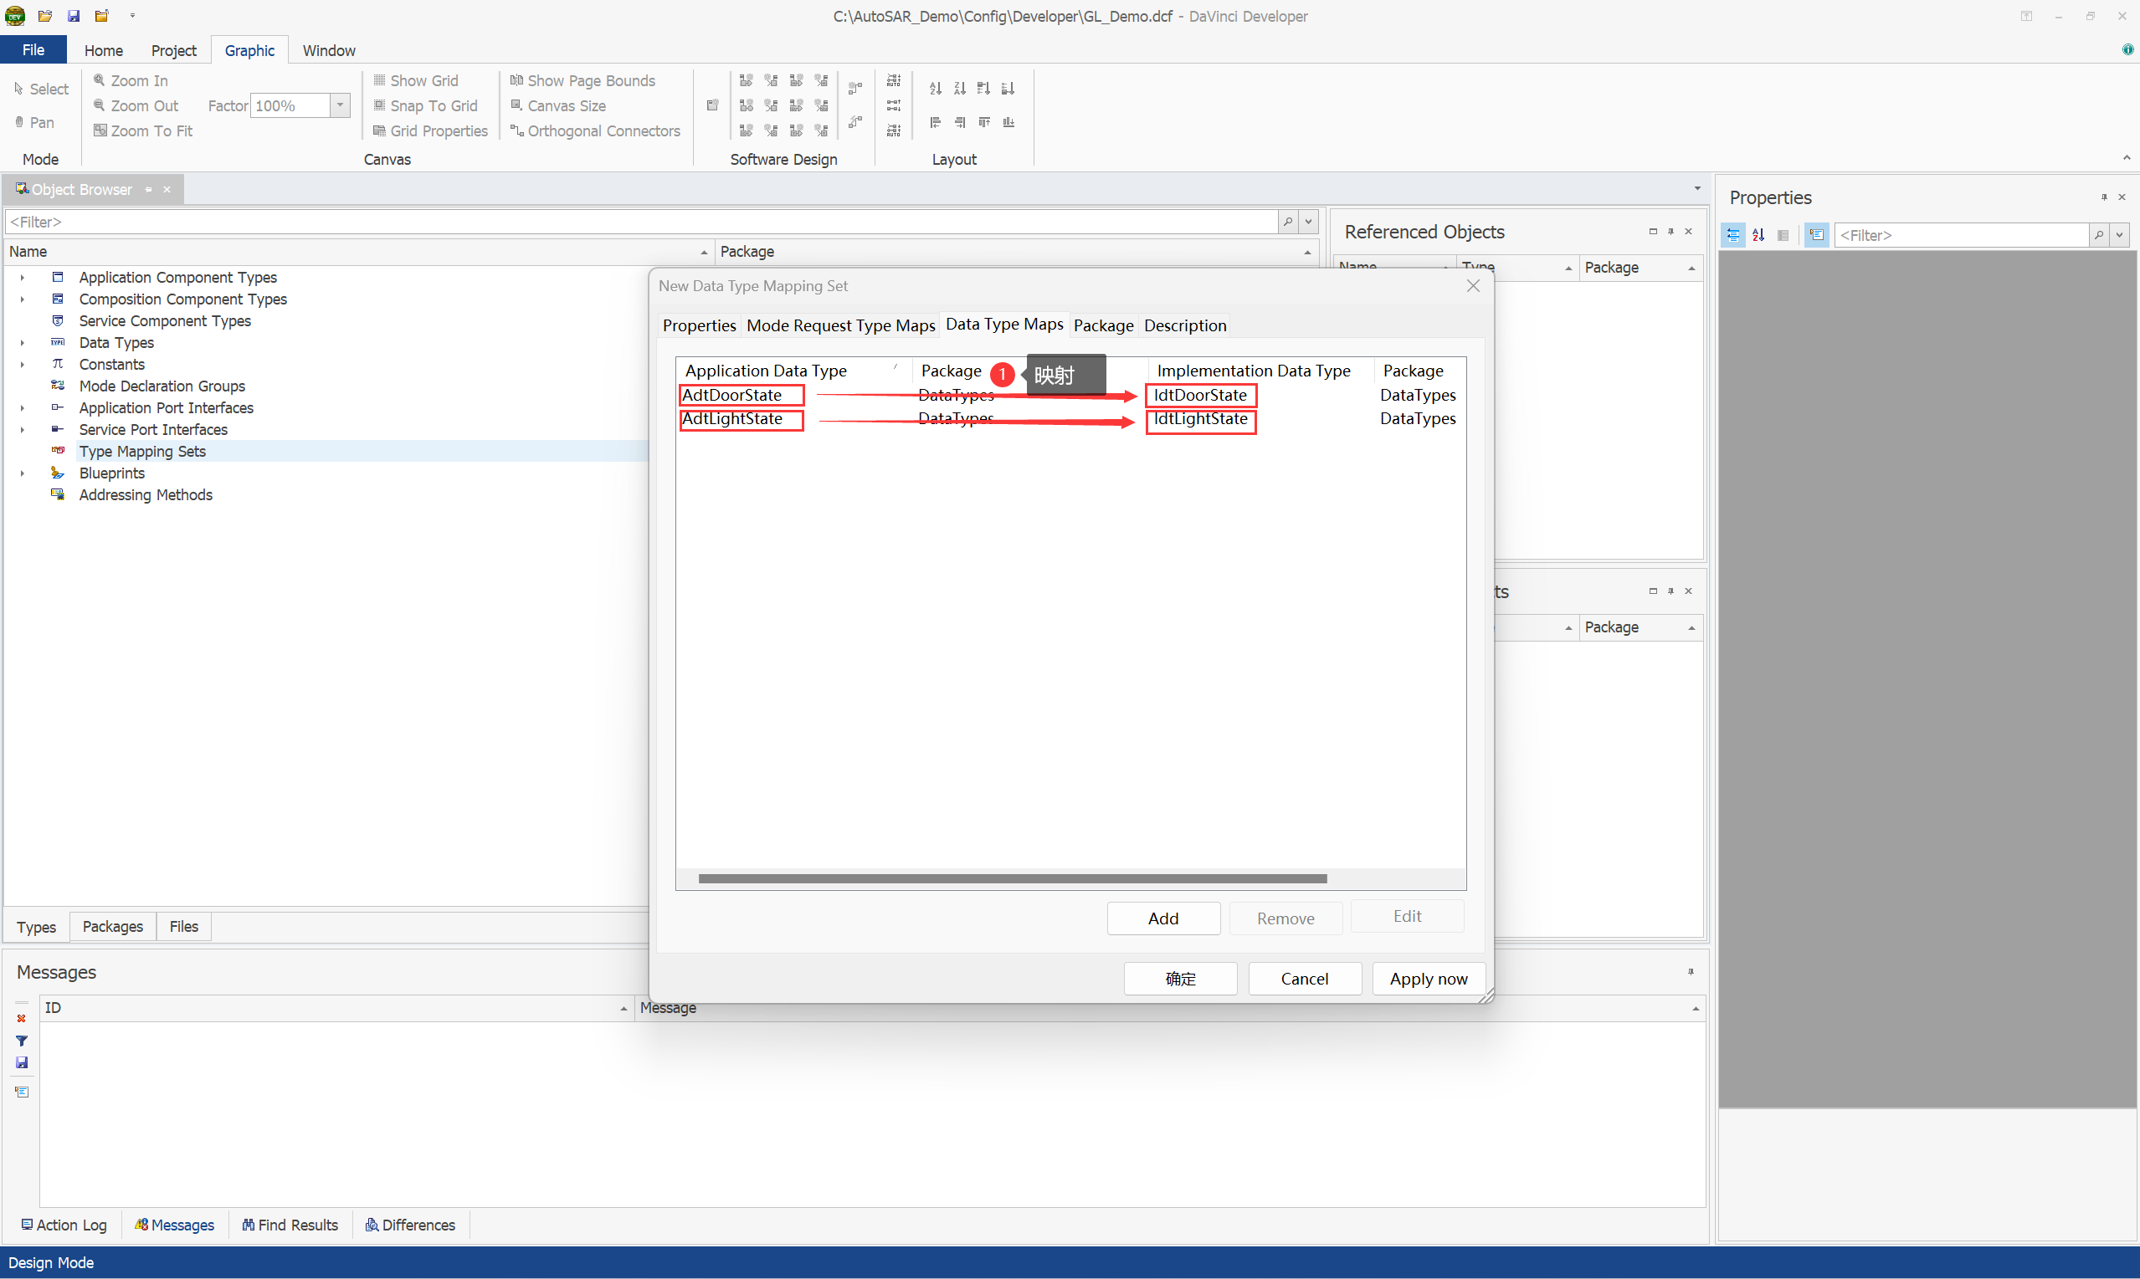Click the Properties categorized view icon
2140x1279 pixels.
click(x=1732, y=234)
